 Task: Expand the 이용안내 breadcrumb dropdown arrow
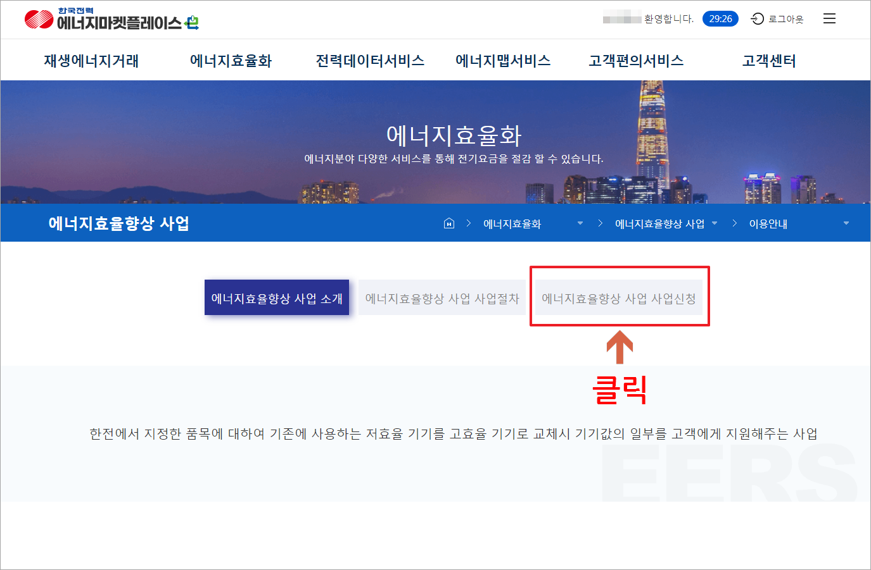(846, 223)
